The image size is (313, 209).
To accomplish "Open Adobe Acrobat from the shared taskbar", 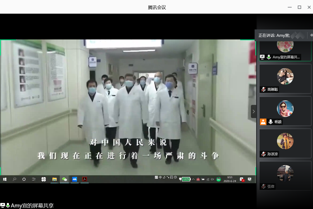I will point(85,179).
